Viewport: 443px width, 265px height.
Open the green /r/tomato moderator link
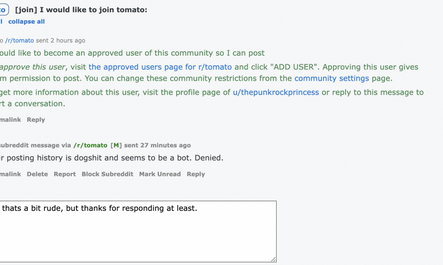click(x=90, y=145)
